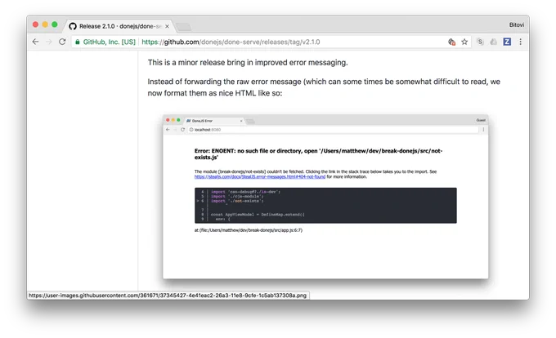Open Chrome's three-dot menu
The image size is (556, 338).
click(x=520, y=42)
